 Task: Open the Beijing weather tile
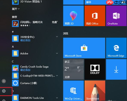[73, 69]
